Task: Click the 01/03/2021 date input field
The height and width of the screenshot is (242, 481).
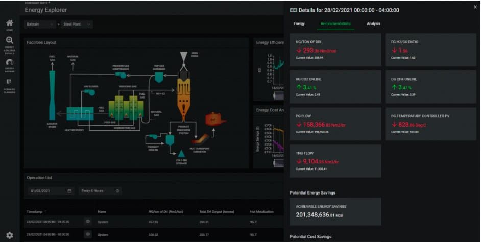Action: (47, 191)
